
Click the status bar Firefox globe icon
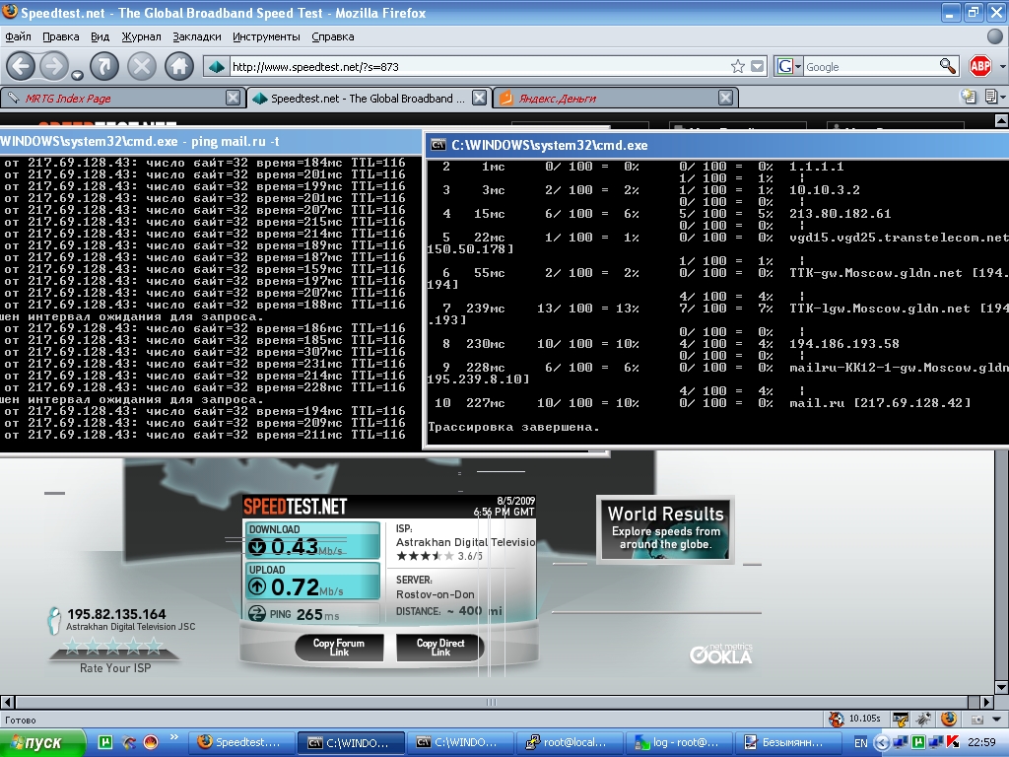(949, 719)
